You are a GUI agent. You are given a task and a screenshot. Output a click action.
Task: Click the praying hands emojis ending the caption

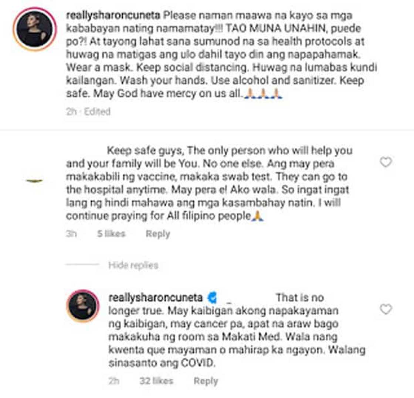(263, 93)
